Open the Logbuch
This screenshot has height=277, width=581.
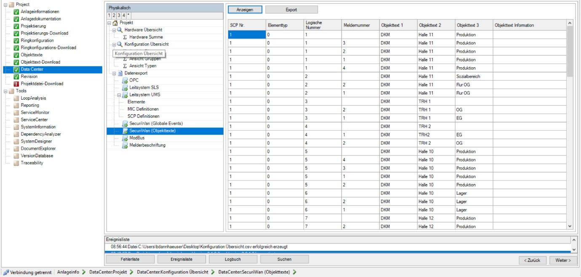point(233,259)
